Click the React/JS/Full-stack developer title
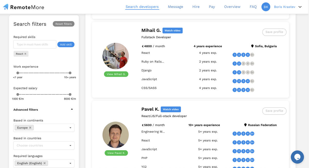309x168 pixels. coord(164,116)
